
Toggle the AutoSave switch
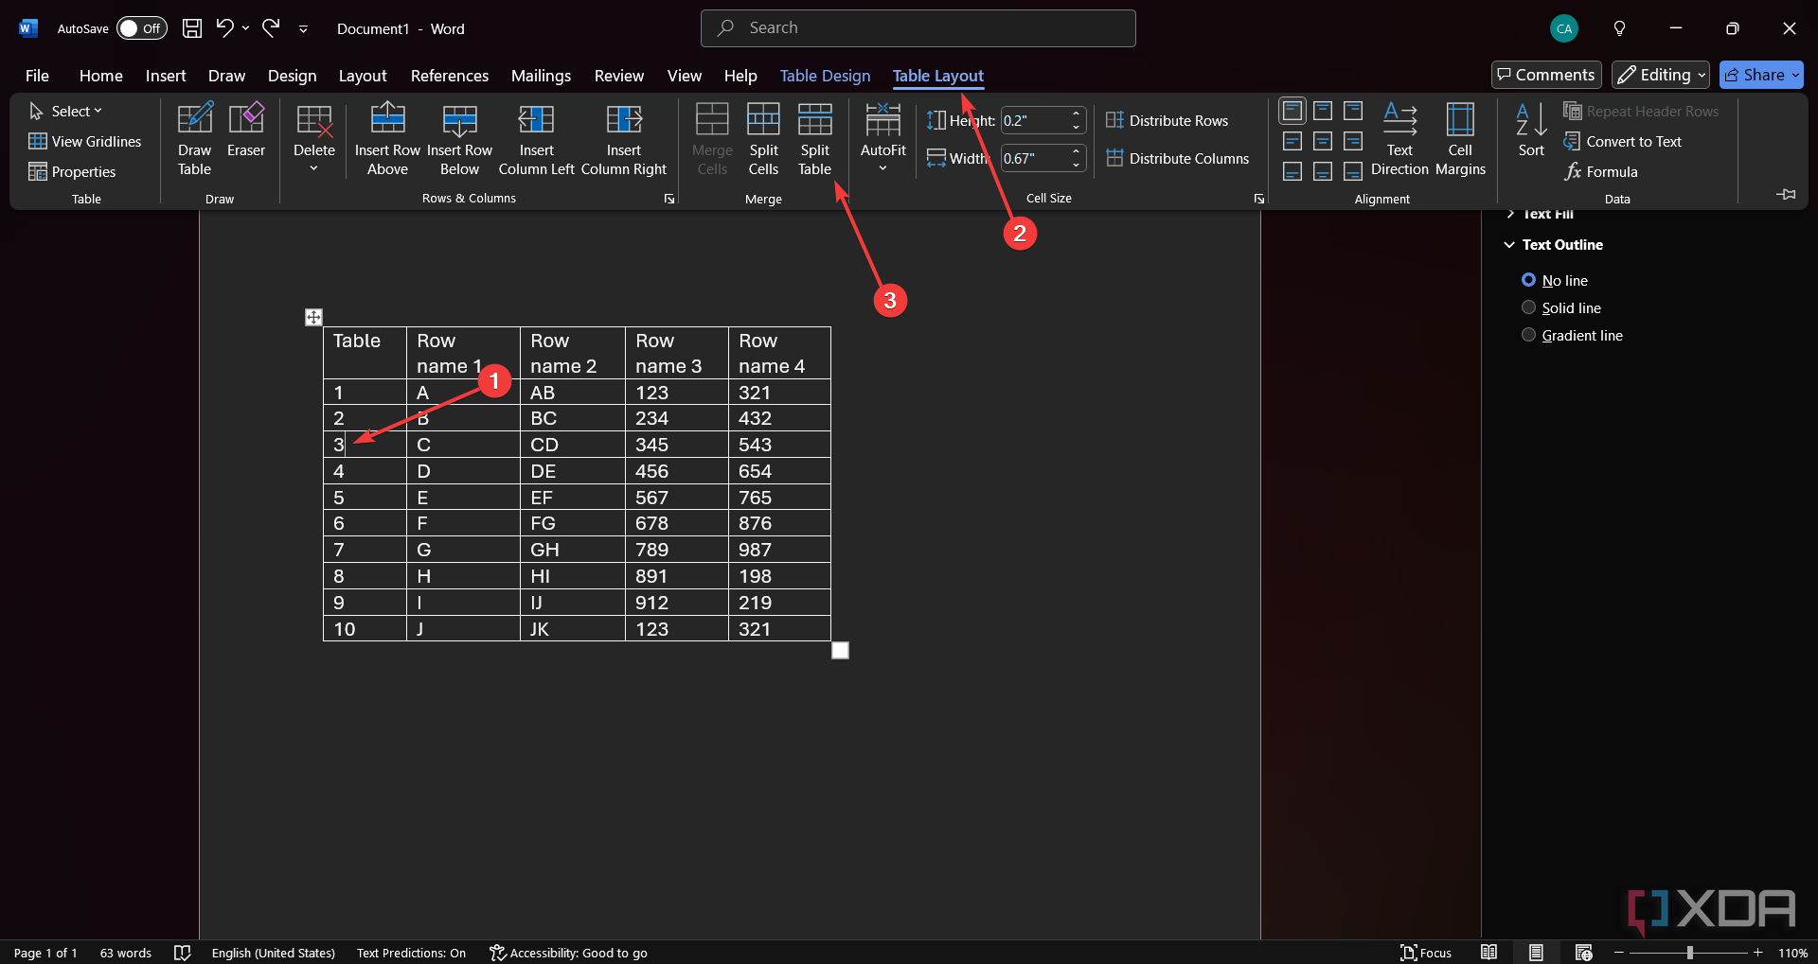pyautogui.click(x=141, y=28)
